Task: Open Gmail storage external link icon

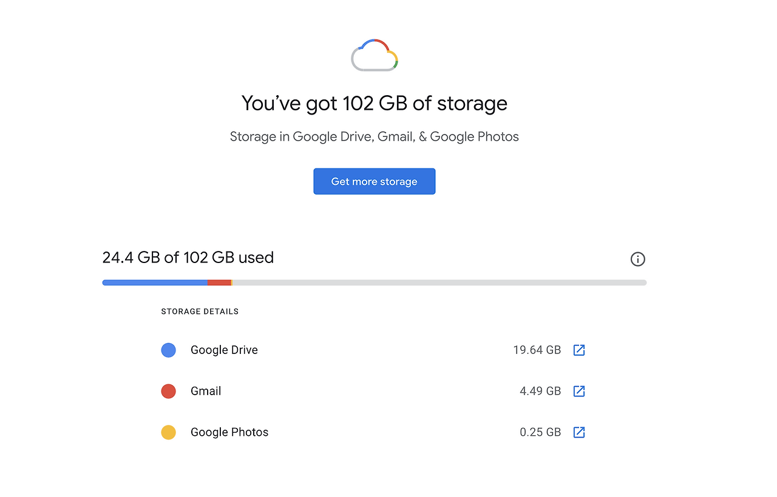Action: 579,391
